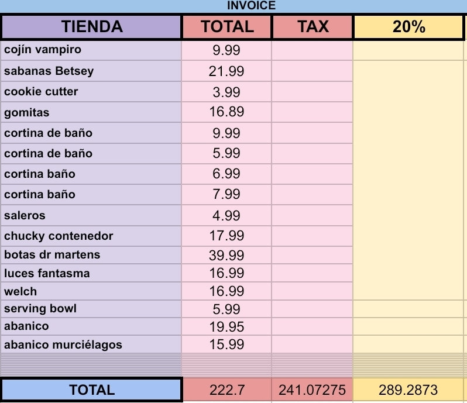Click the saleros item cell
467x403 pixels.
click(x=91, y=215)
